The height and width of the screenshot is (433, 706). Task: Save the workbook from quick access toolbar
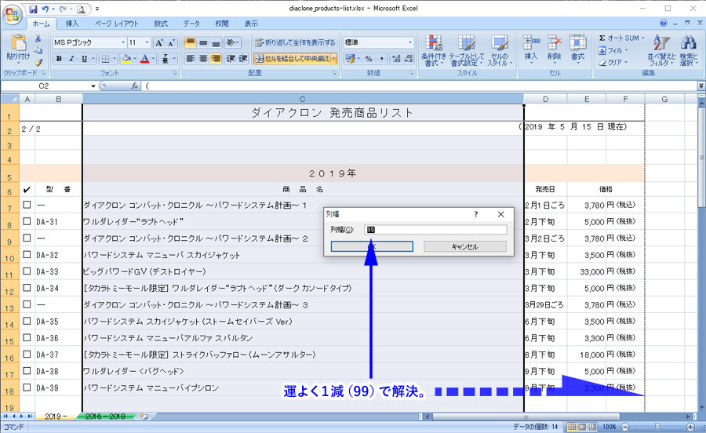point(33,9)
